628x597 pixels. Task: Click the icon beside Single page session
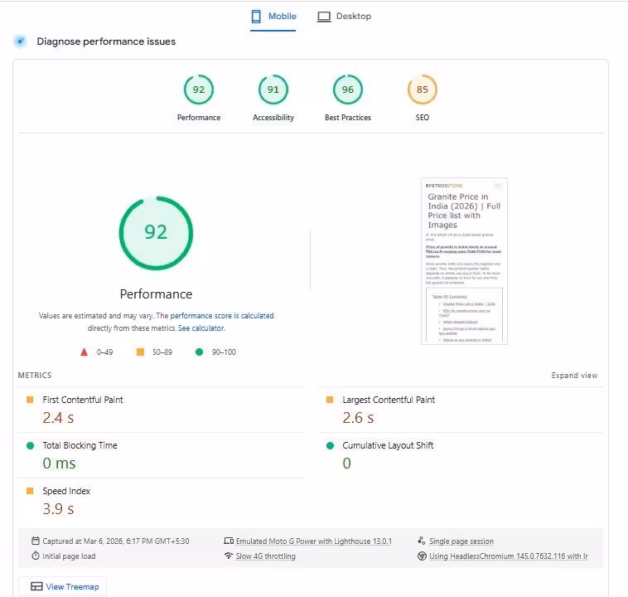422,541
